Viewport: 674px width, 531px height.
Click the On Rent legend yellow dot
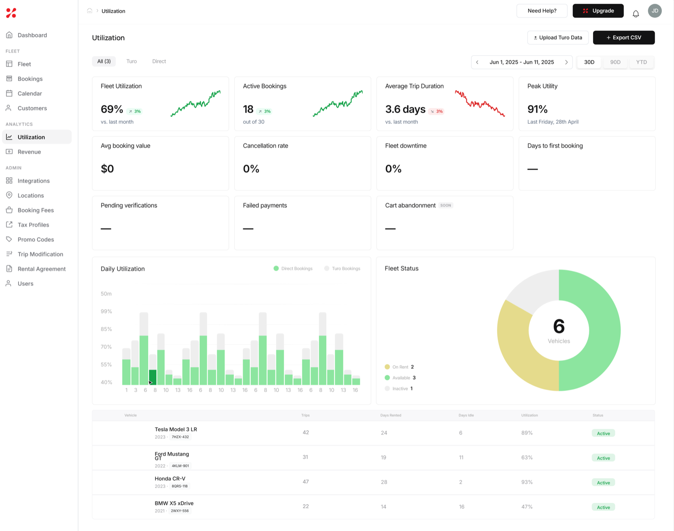(387, 367)
